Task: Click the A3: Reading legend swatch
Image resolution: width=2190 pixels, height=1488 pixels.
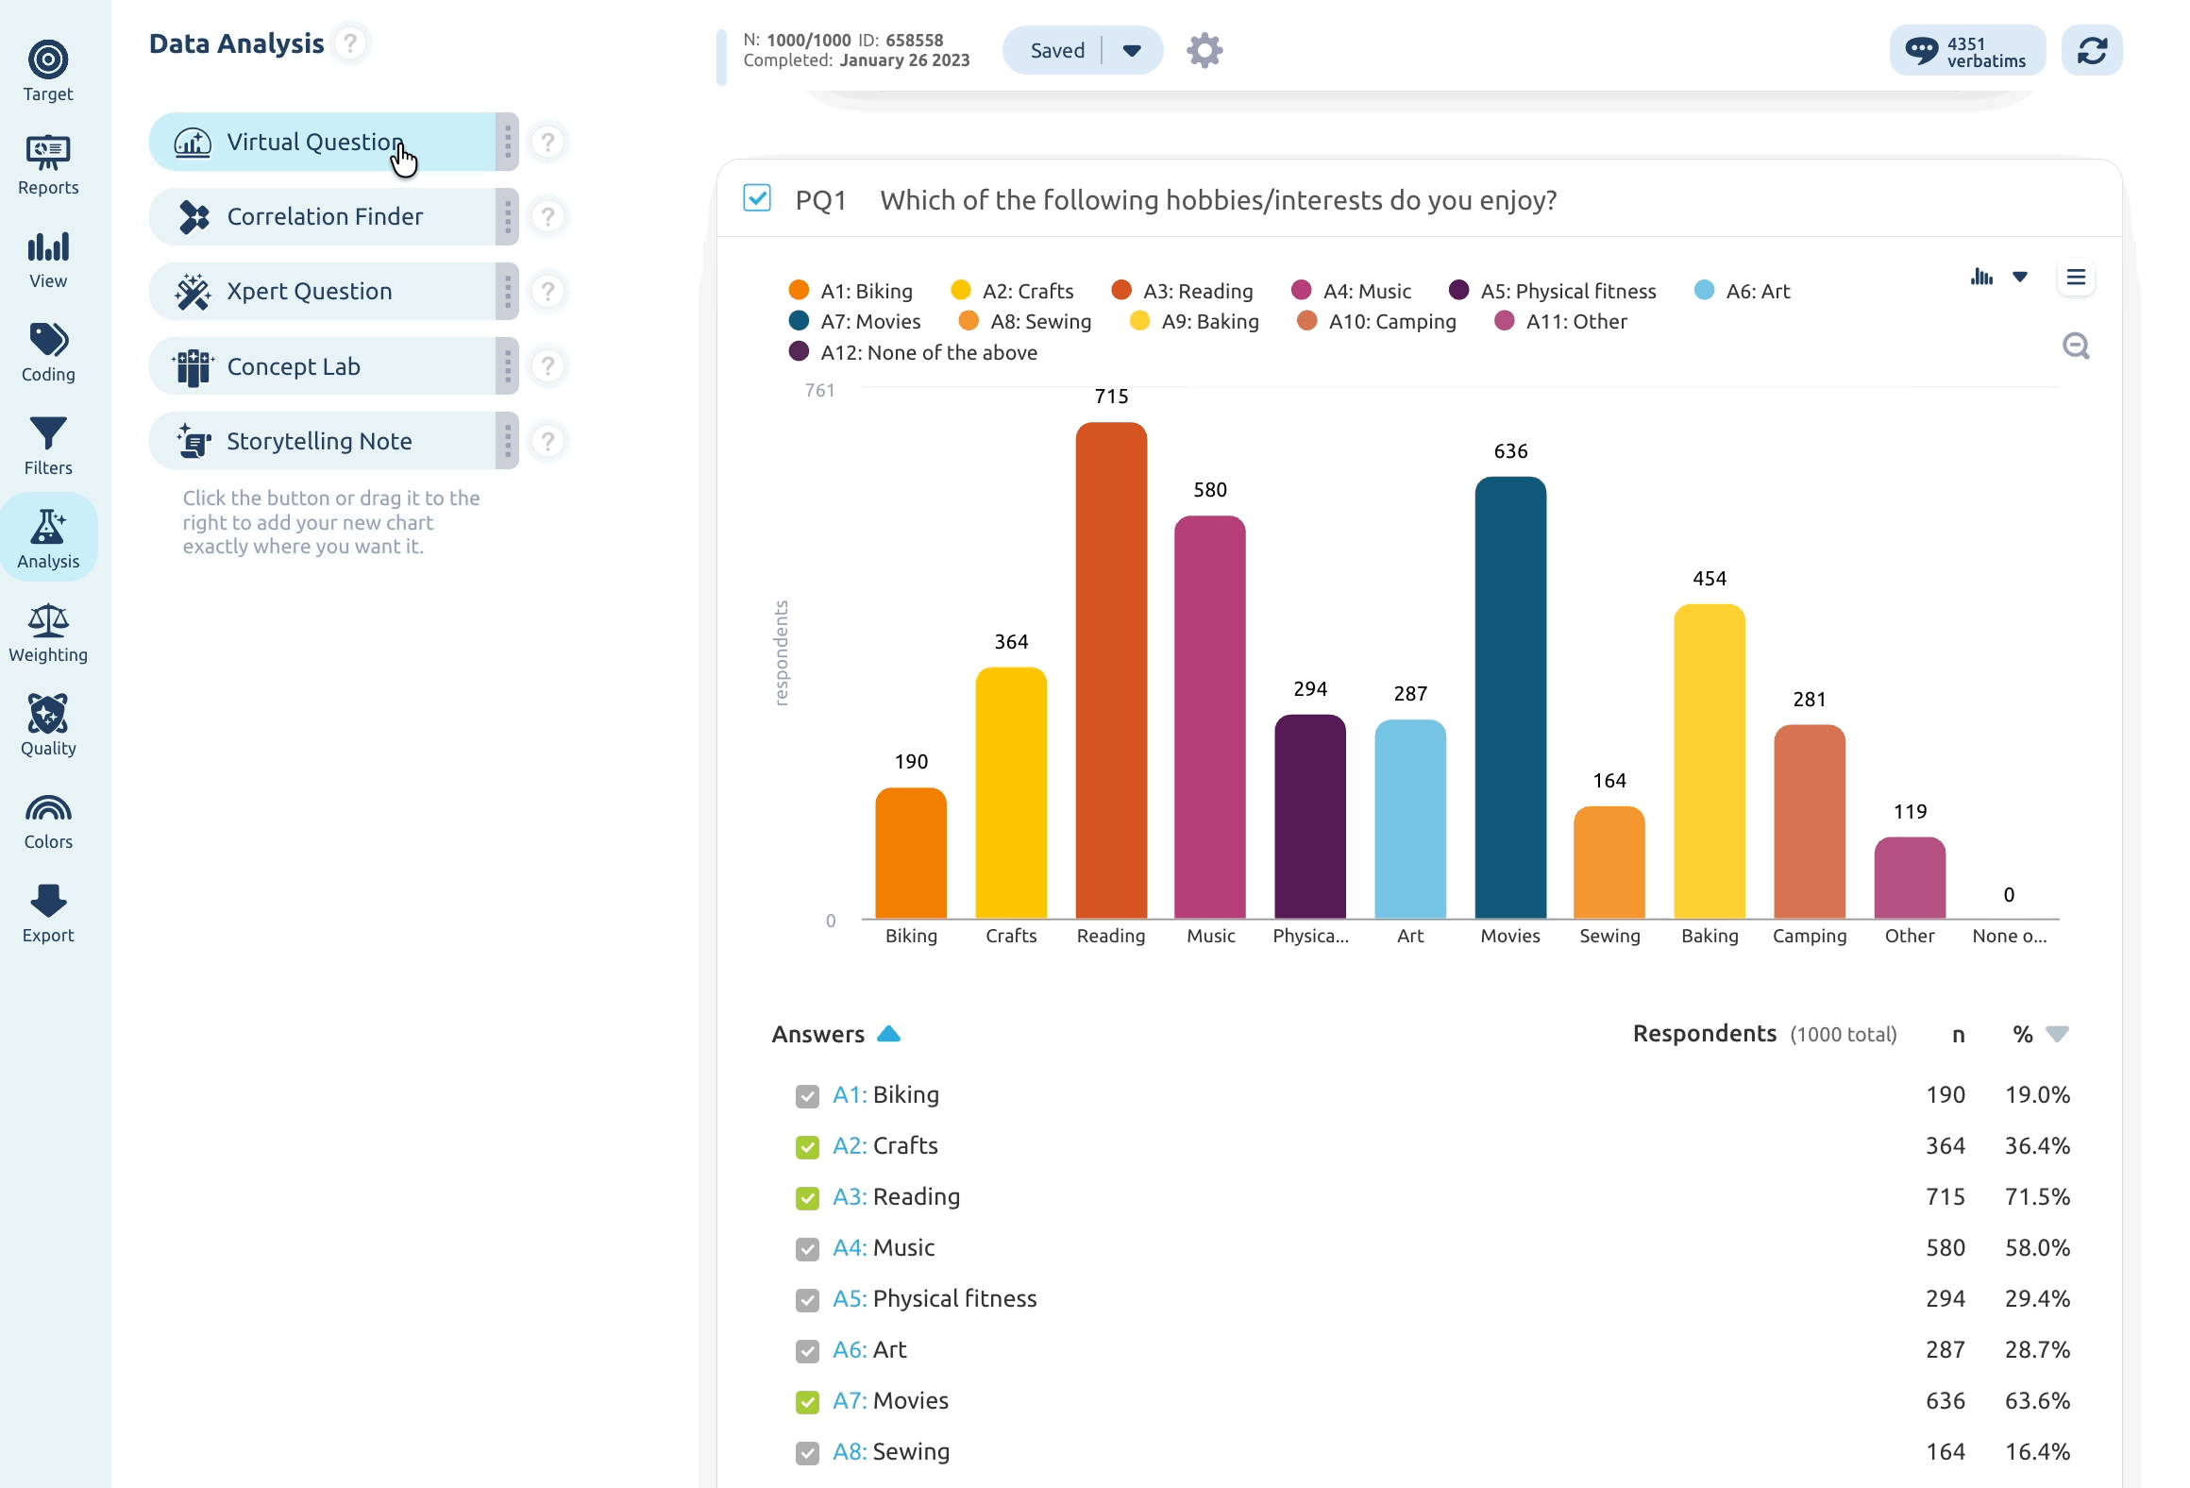Action: (1121, 290)
